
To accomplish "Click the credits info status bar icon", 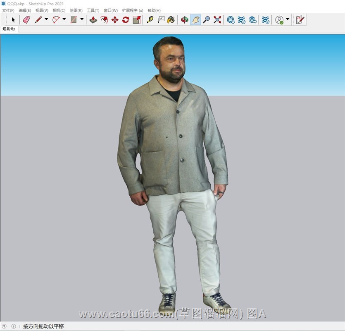I will [14, 326].
